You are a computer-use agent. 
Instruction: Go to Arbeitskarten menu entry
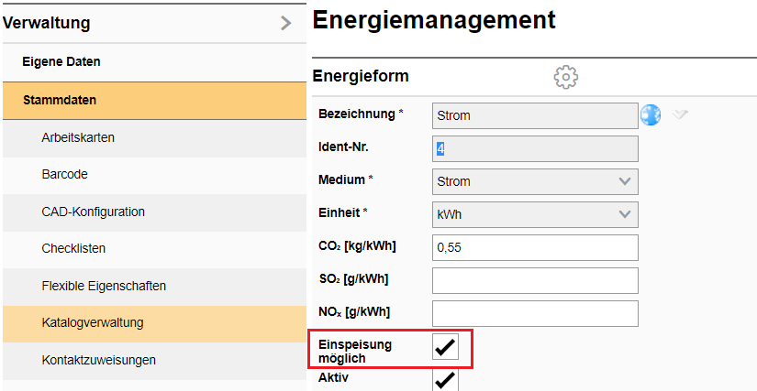[x=154, y=138]
